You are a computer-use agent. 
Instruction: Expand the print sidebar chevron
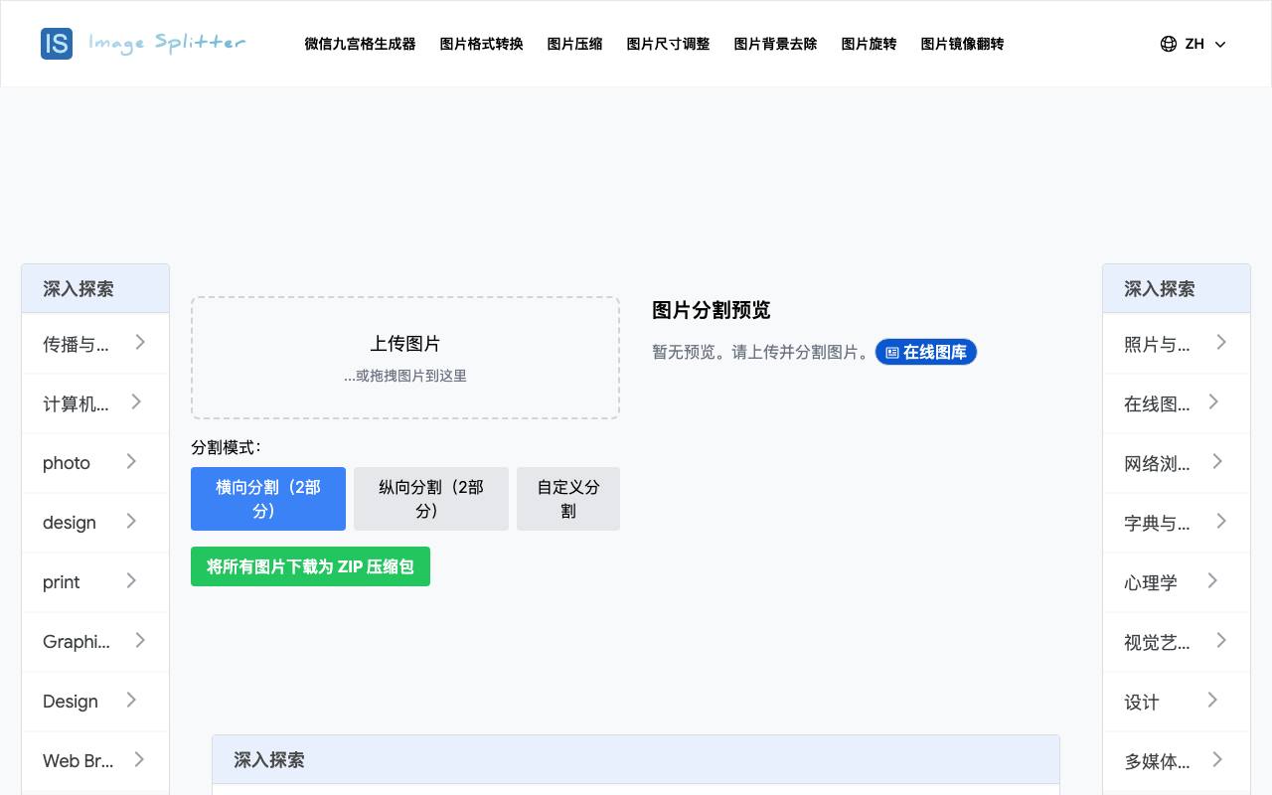click(131, 580)
